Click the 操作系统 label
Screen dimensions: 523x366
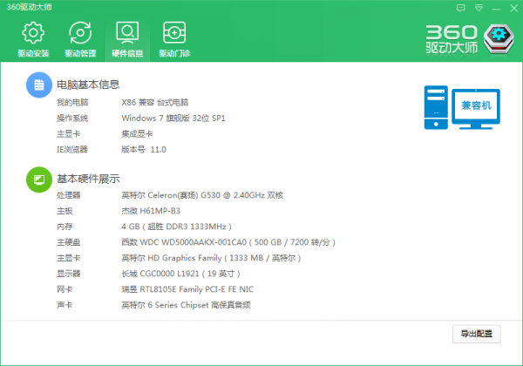pos(72,118)
